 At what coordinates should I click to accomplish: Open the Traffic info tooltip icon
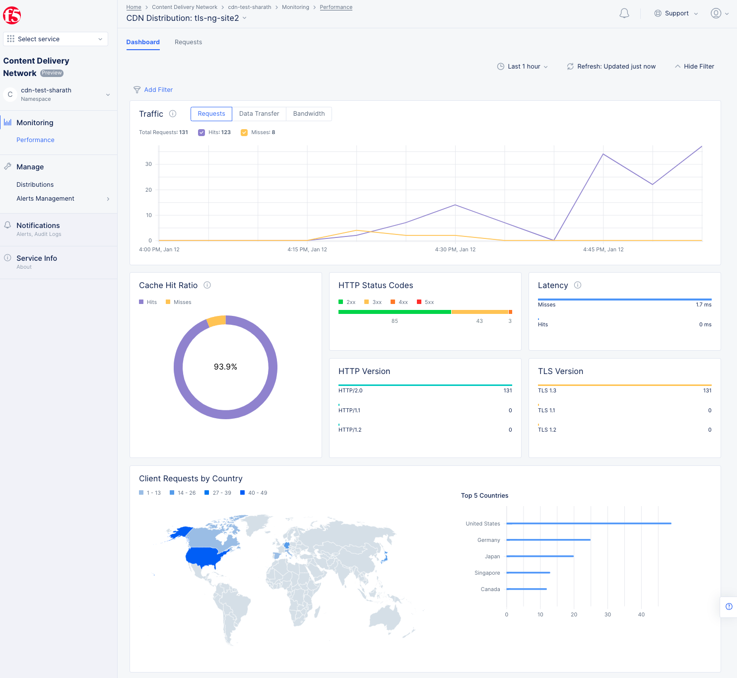[172, 114]
